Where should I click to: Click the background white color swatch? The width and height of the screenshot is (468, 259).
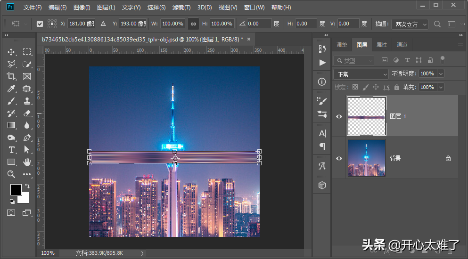pyautogui.click(x=25, y=198)
